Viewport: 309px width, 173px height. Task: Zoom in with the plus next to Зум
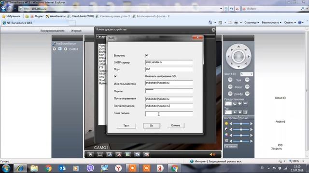(x=230, y=80)
